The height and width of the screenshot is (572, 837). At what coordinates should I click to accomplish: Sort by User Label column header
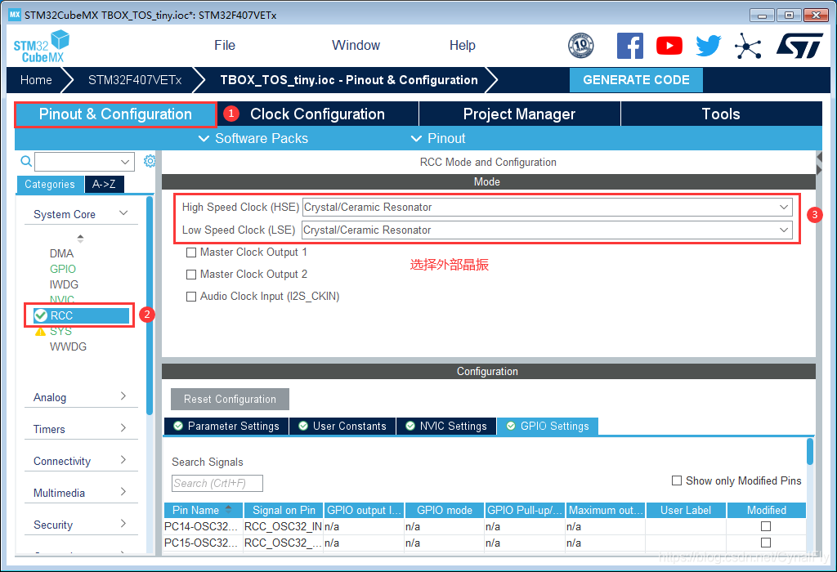pyautogui.click(x=686, y=510)
